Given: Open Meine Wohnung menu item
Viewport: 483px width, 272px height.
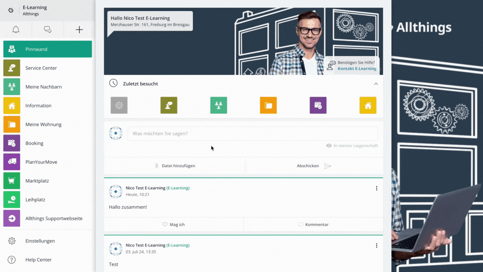Looking at the screenshot, I should coord(47,124).
